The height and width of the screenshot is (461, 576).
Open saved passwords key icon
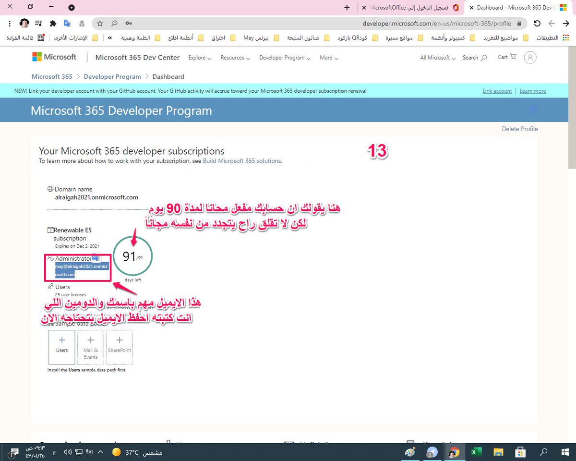(129, 23)
